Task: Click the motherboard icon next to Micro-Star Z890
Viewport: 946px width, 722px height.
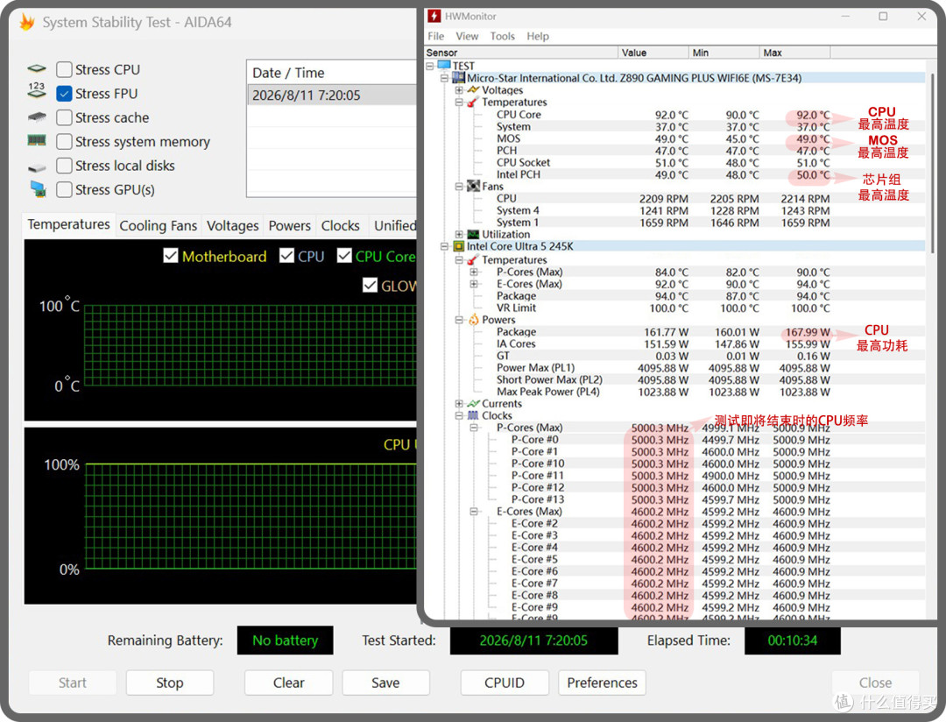Action: [458, 78]
